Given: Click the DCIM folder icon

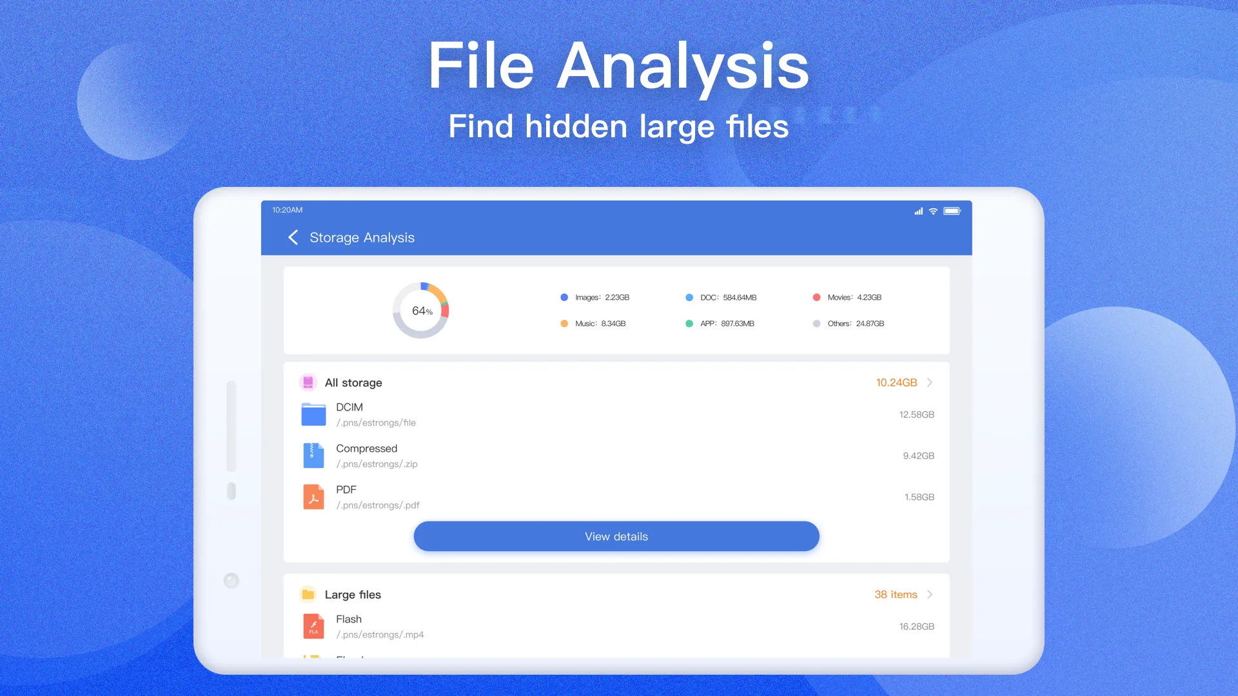Looking at the screenshot, I should coord(313,414).
